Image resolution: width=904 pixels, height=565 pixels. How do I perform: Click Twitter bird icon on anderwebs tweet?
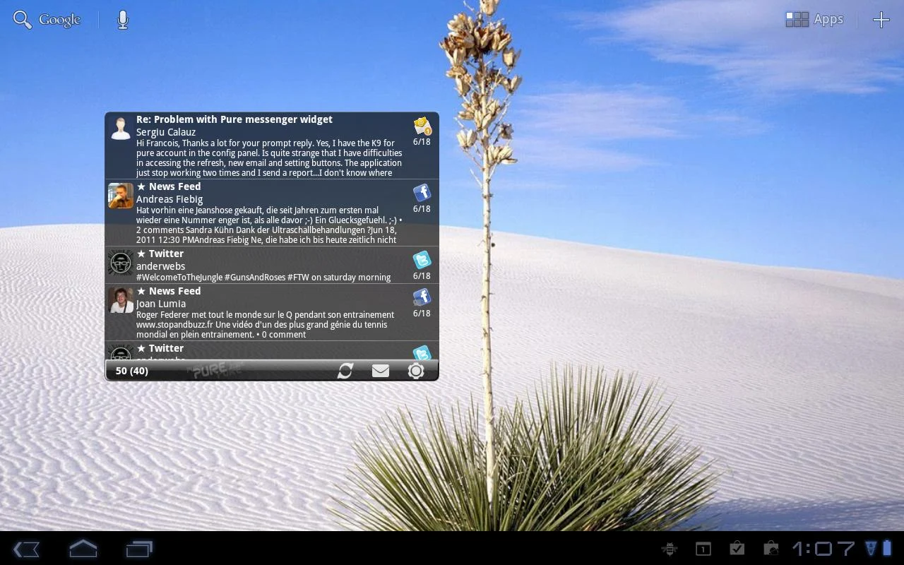[422, 260]
